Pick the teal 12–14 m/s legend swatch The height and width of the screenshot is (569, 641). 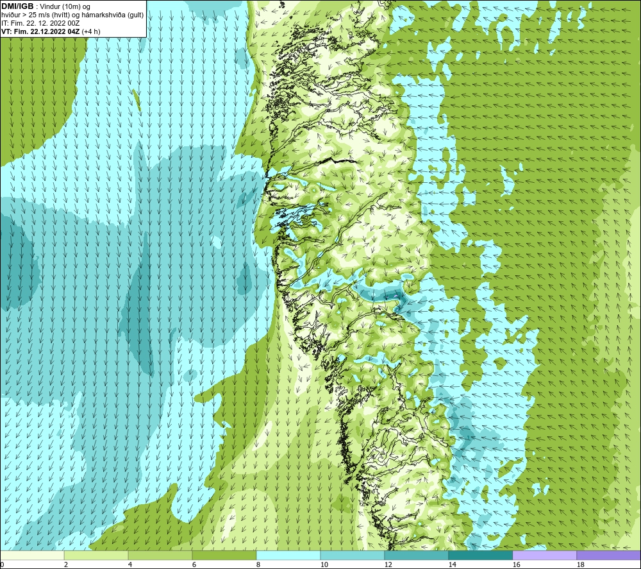(x=416, y=555)
